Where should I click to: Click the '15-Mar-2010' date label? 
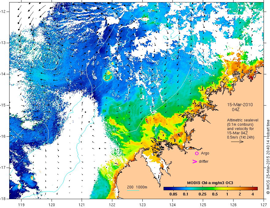(240, 105)
